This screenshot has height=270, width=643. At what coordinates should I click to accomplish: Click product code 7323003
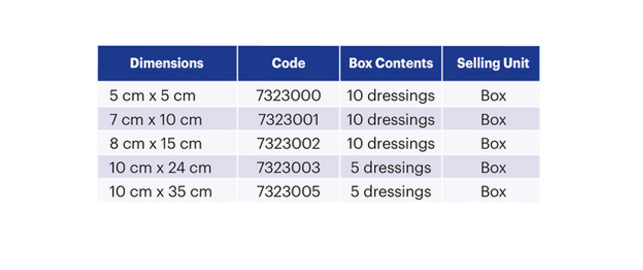[288, 167]
